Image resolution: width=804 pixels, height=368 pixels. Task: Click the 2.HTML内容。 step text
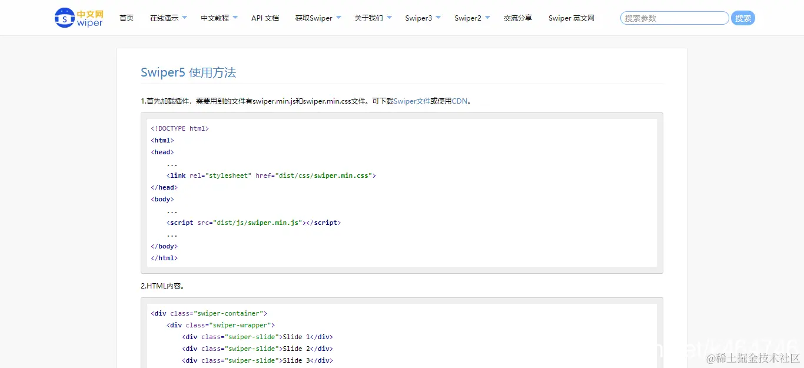click(164, 286)
